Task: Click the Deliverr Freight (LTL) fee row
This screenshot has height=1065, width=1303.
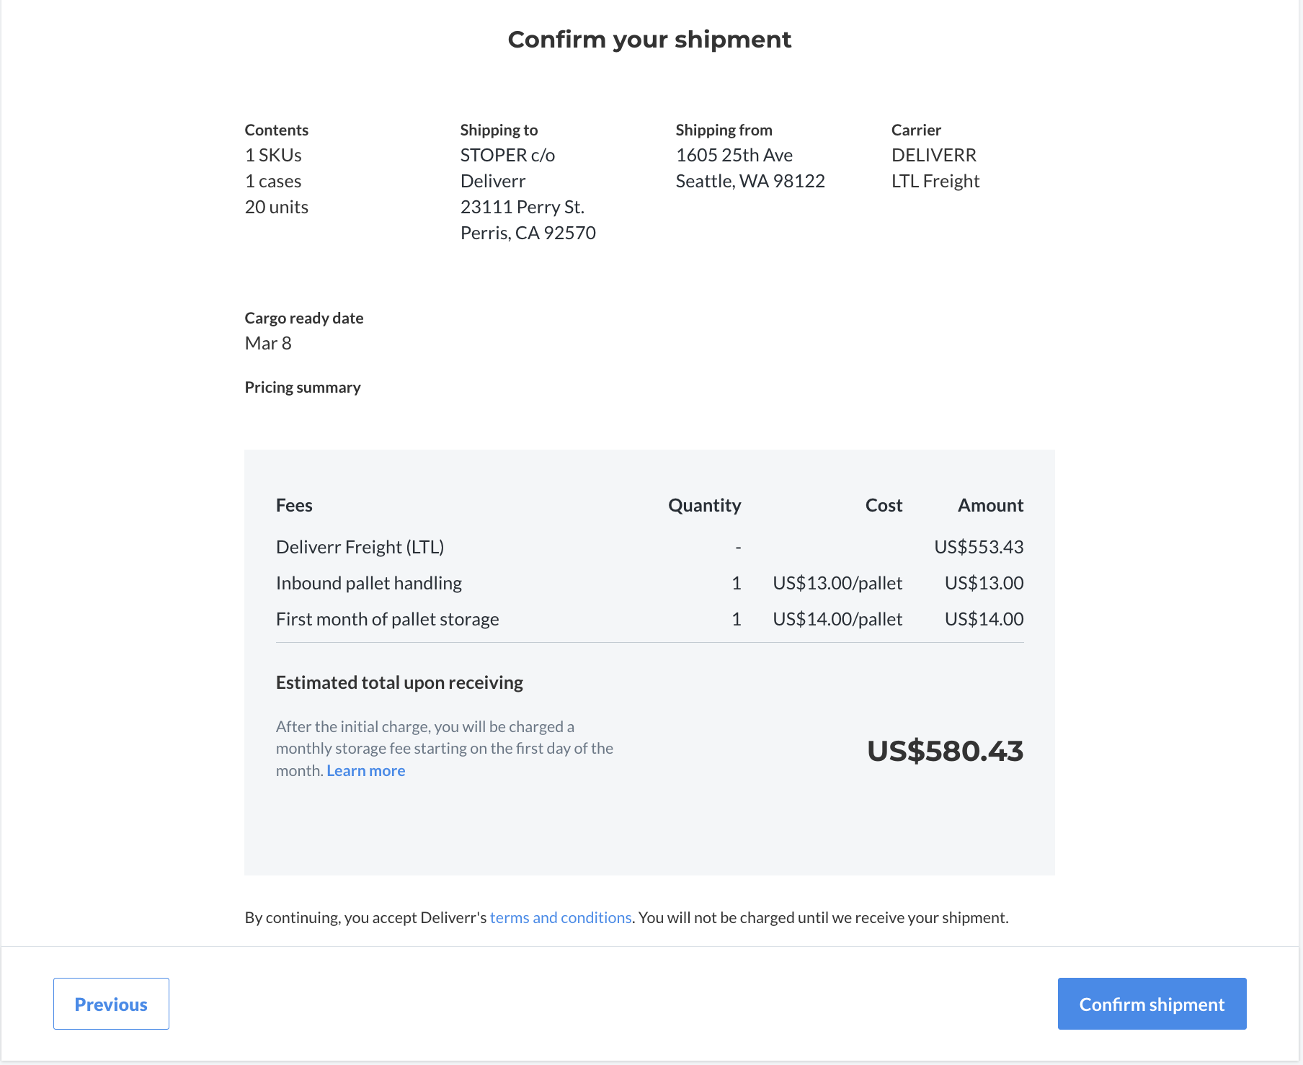Action: click(x=649, y=547)
